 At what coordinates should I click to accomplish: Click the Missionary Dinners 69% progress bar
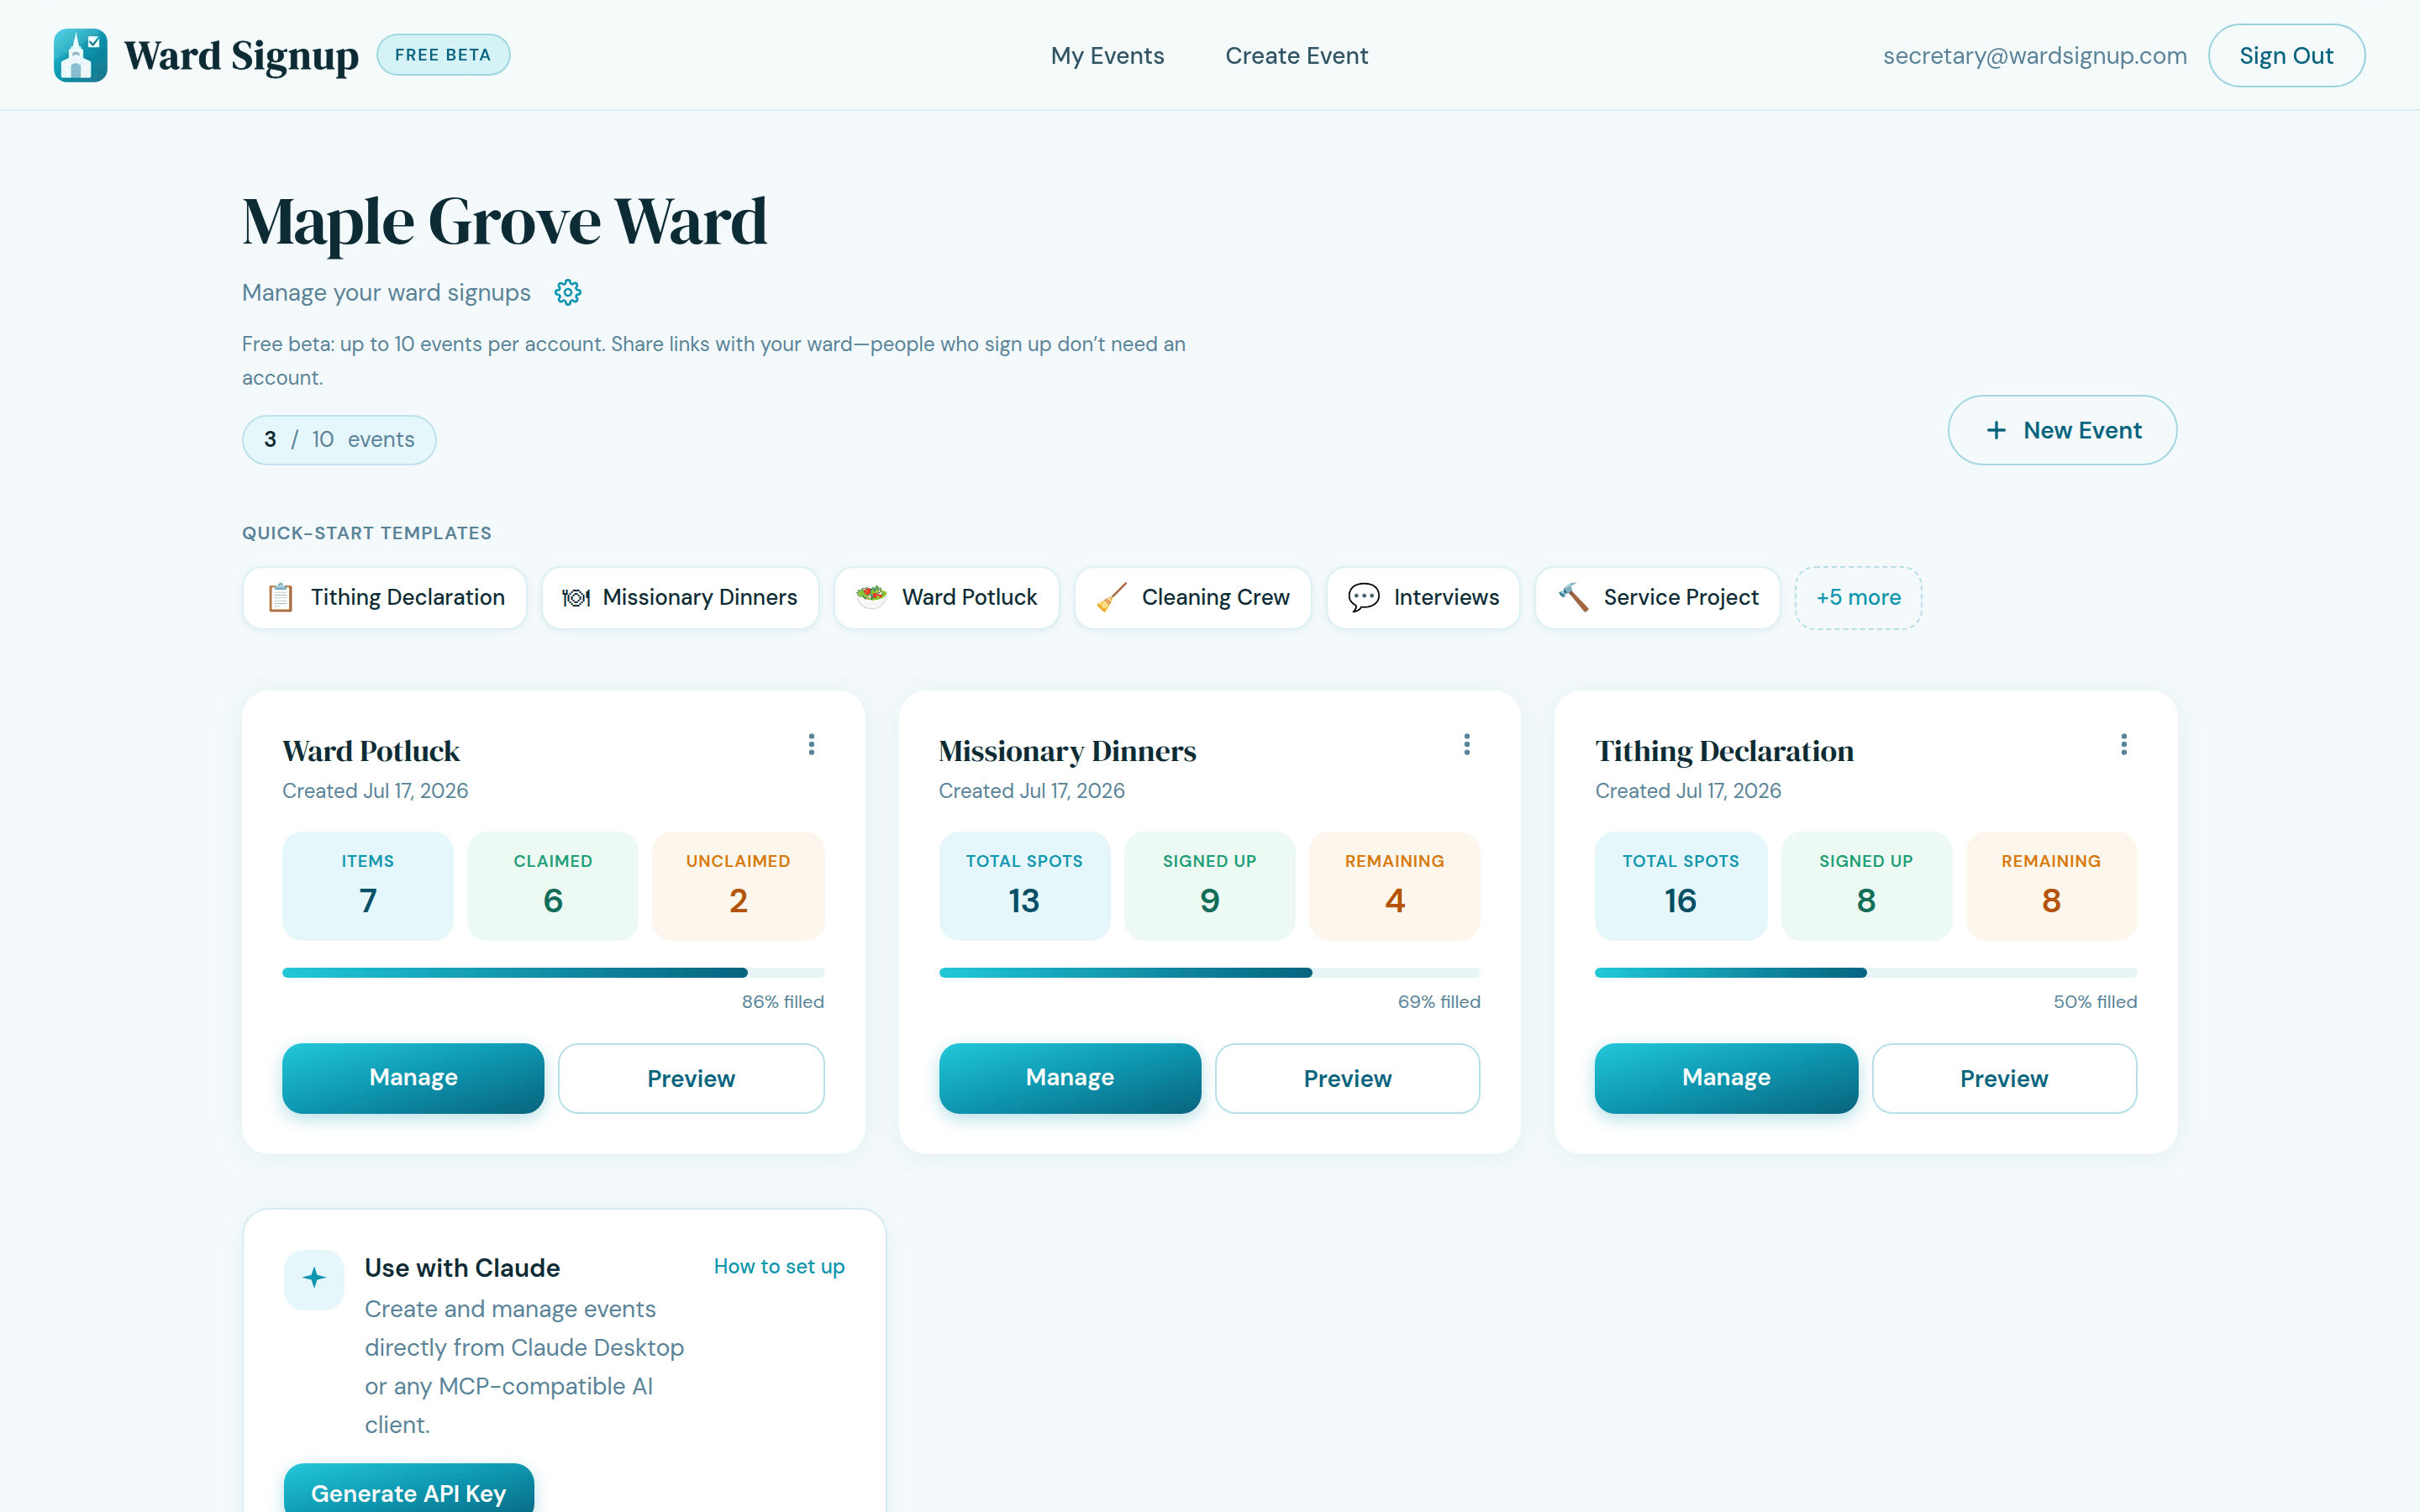coord(1209,972)
